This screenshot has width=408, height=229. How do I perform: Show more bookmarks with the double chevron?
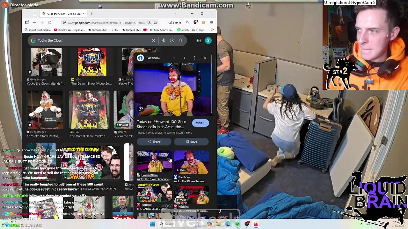[212, 30]
